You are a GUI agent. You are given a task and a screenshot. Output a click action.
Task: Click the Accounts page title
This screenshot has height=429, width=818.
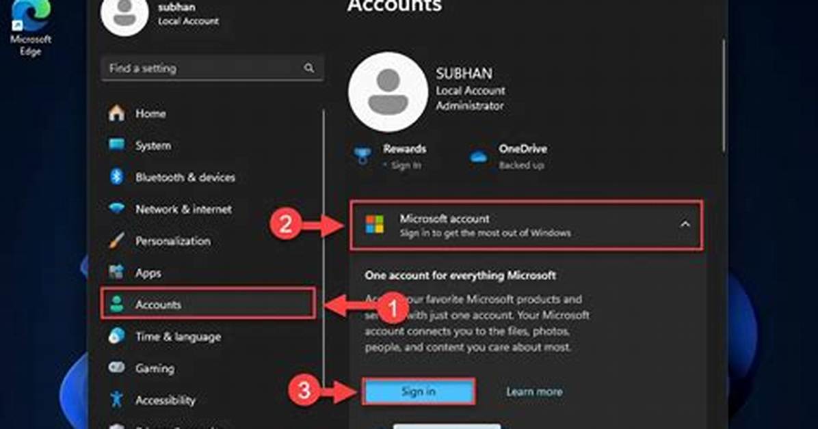(395, 5)
